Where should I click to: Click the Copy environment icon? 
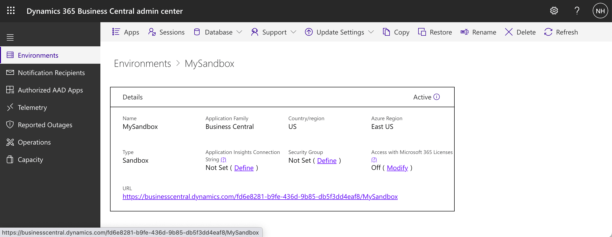[386, 32]
